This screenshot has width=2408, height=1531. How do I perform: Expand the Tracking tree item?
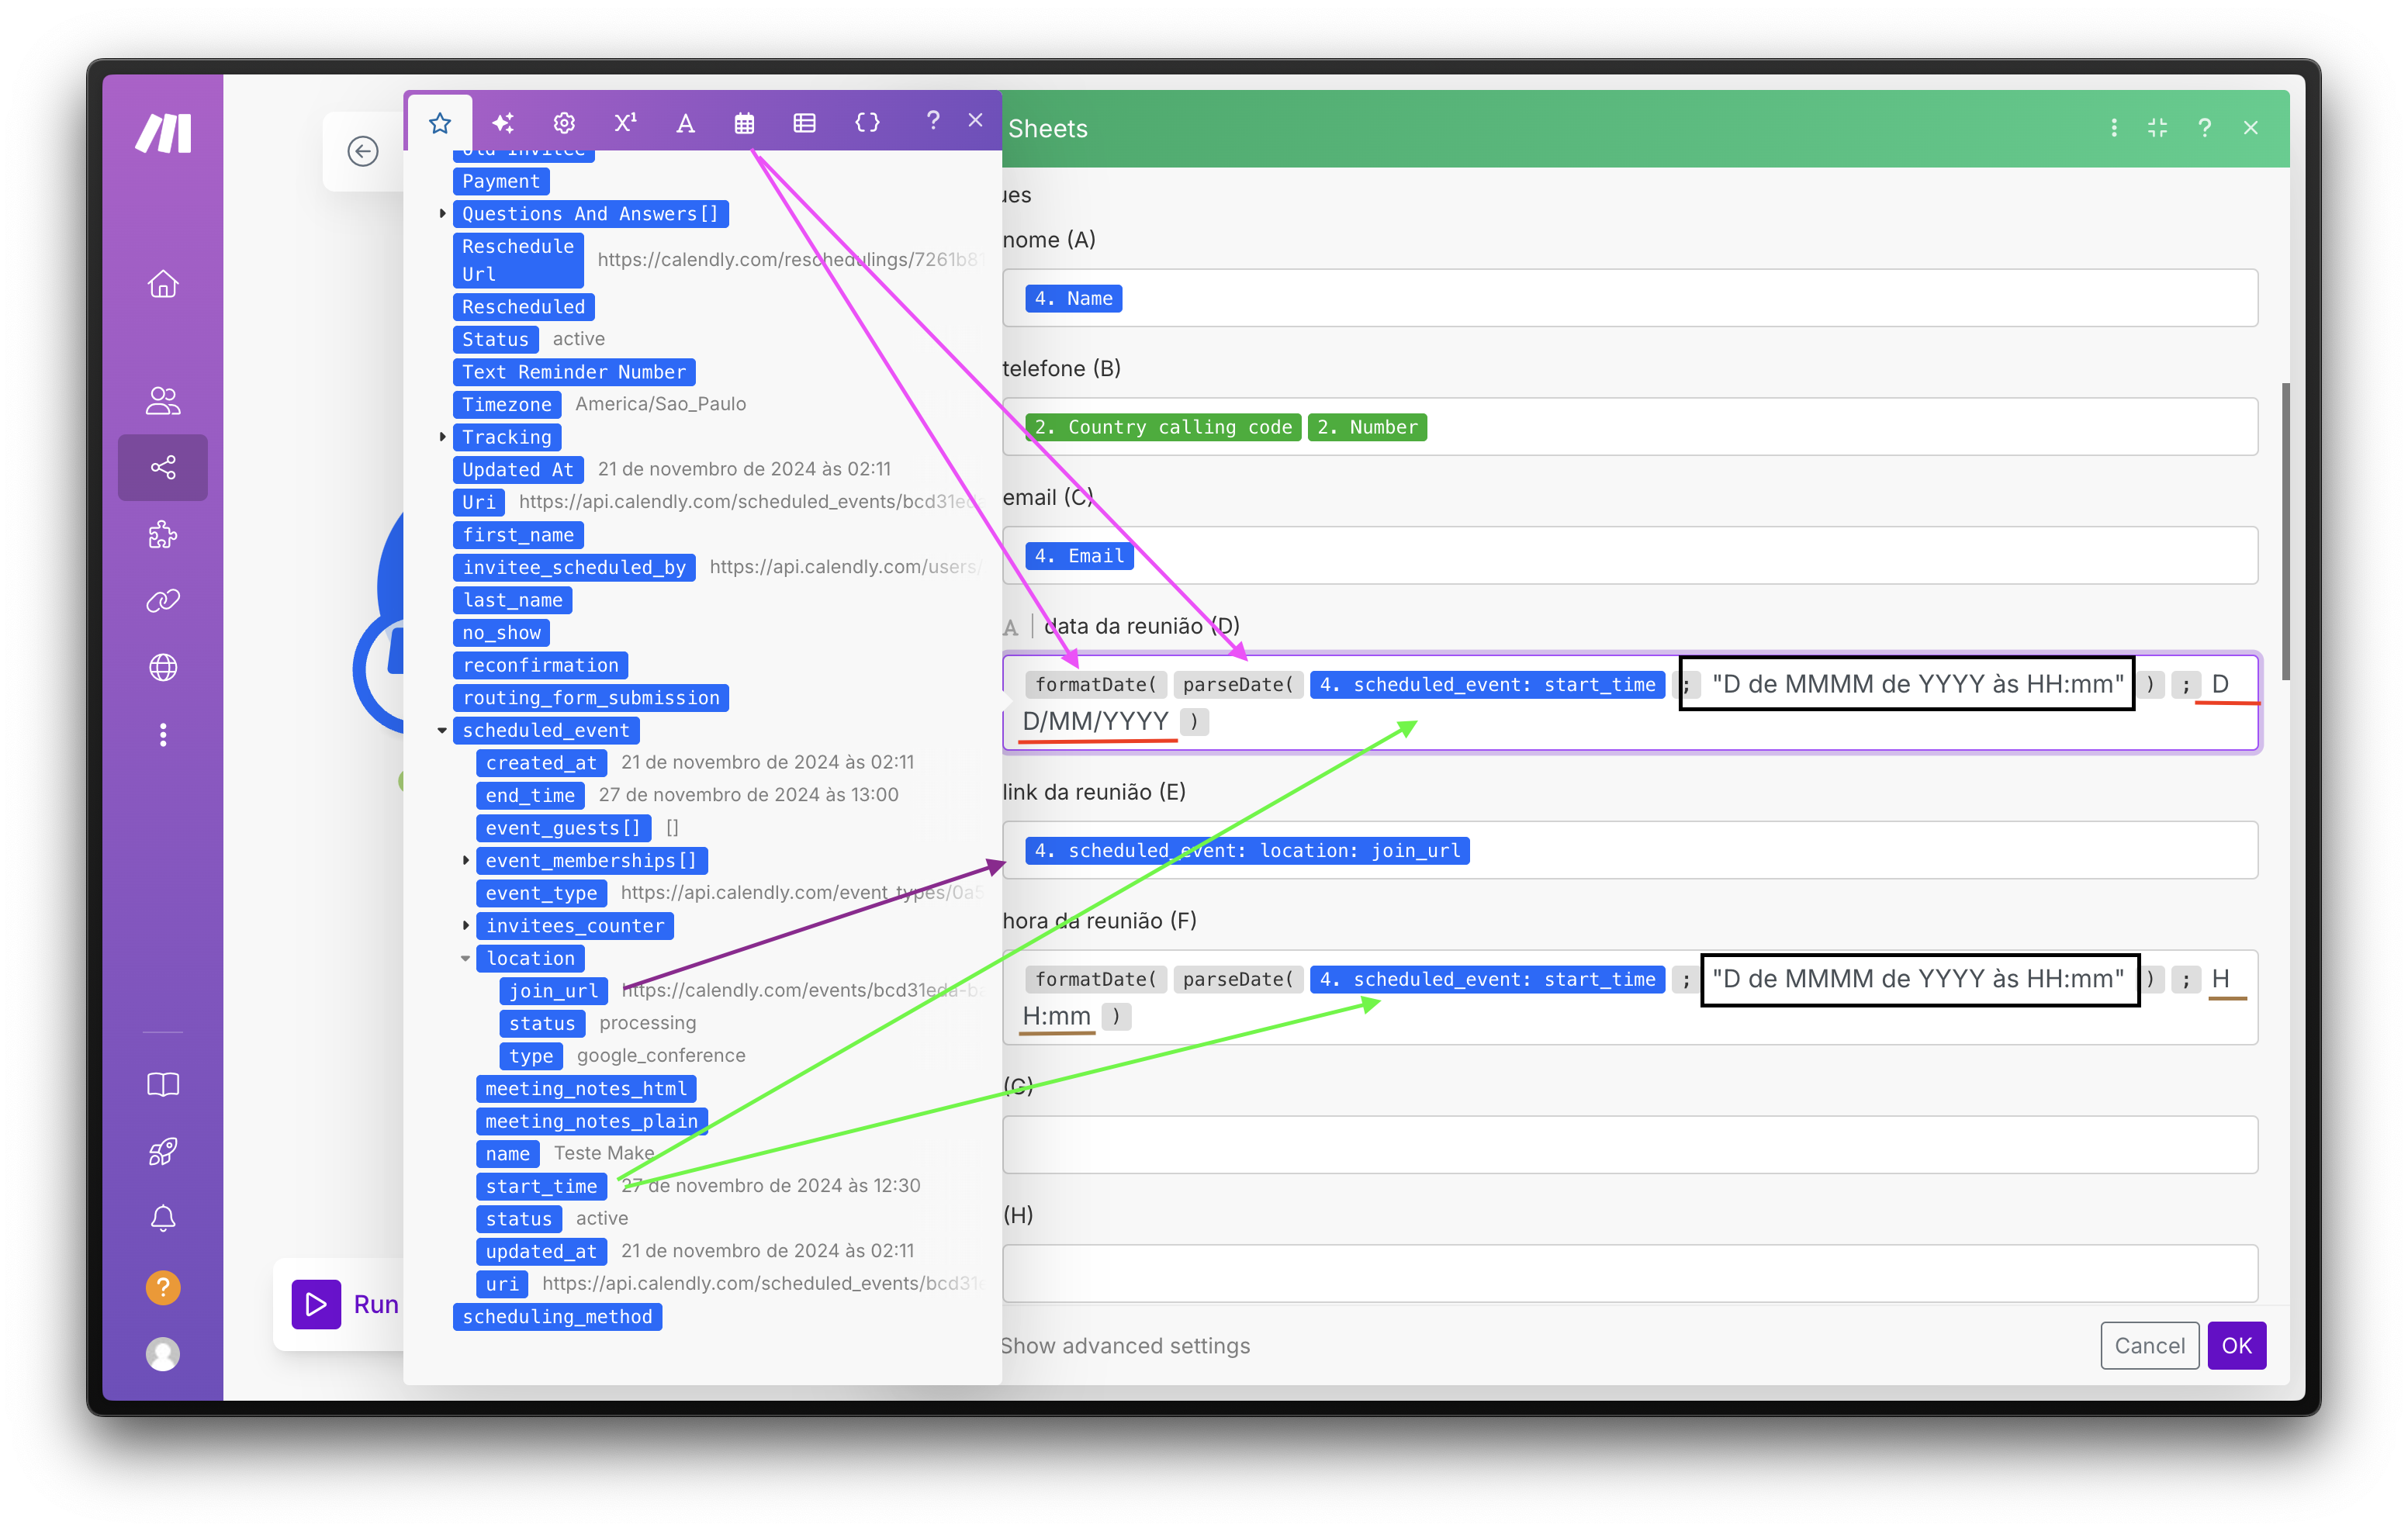click(442, 437)
